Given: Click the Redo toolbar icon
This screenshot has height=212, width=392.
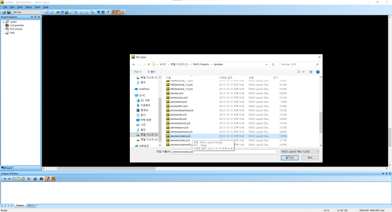Looking at the screenshot, I should coord(86,12).
